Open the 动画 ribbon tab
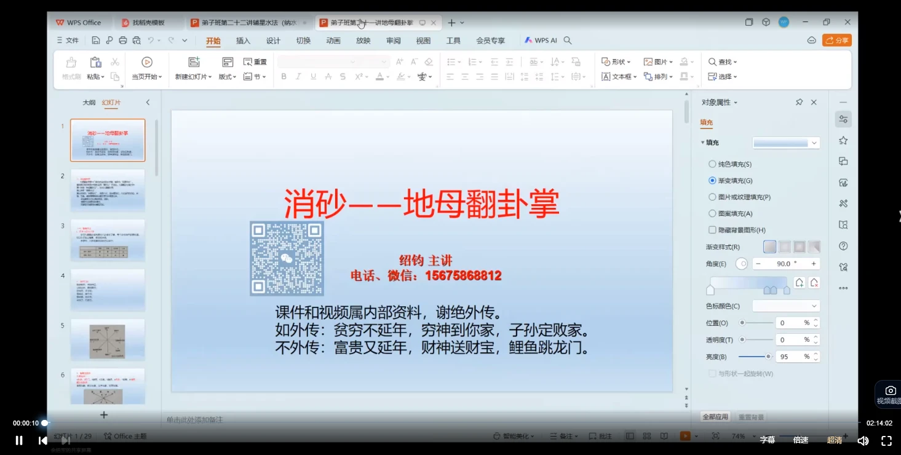Screen dimensions: 901x455 [333, 41]
